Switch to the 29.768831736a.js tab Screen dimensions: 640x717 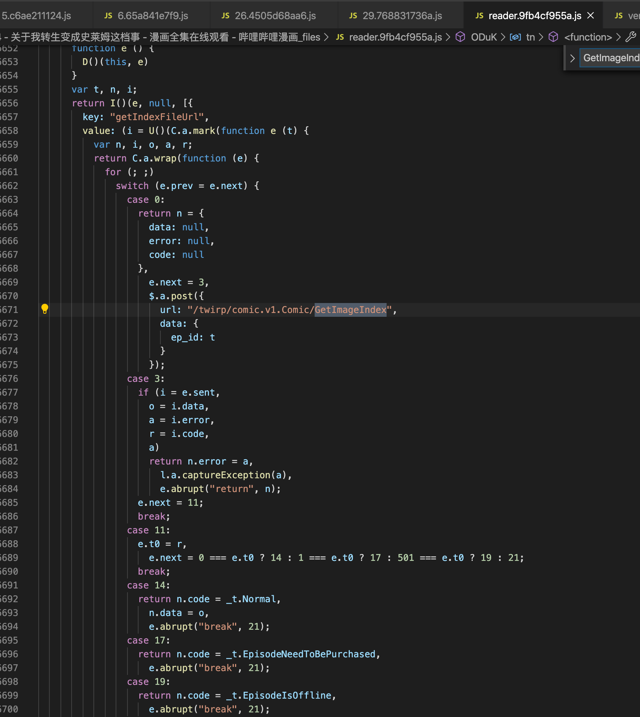coord(400,16)
